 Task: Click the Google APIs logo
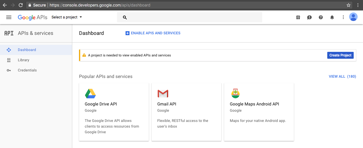click(x=33, y=17)
